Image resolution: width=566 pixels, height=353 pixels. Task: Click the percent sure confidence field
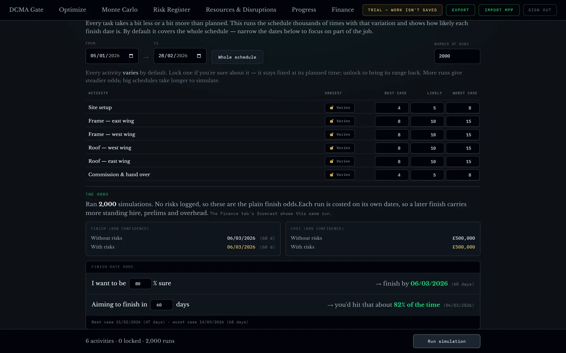point(140,283)
